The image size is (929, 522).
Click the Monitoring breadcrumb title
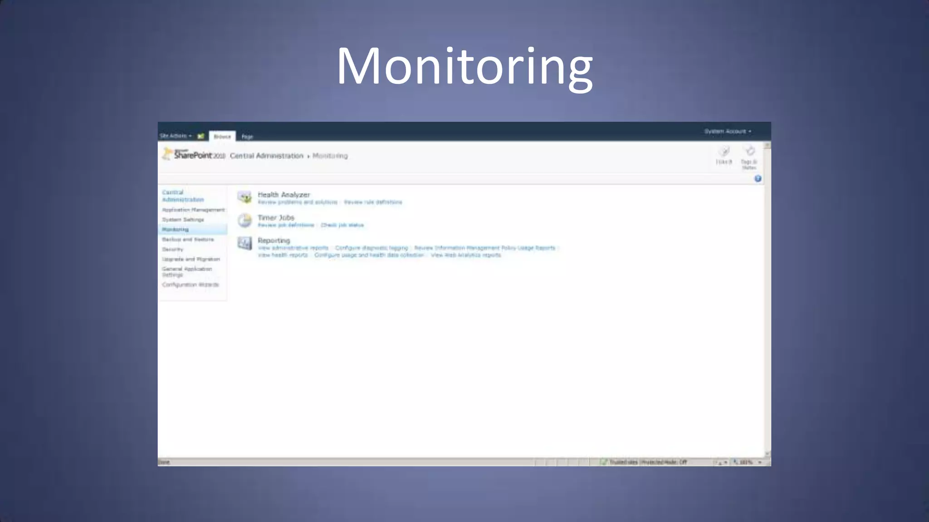pyautogui.click(x=330, y=156)
